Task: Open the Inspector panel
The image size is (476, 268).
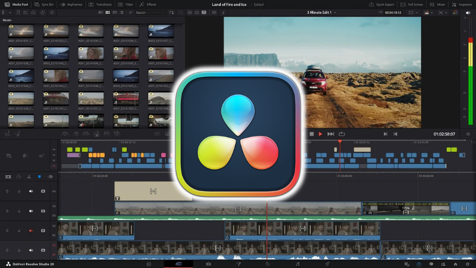Action: coord(462,5)
